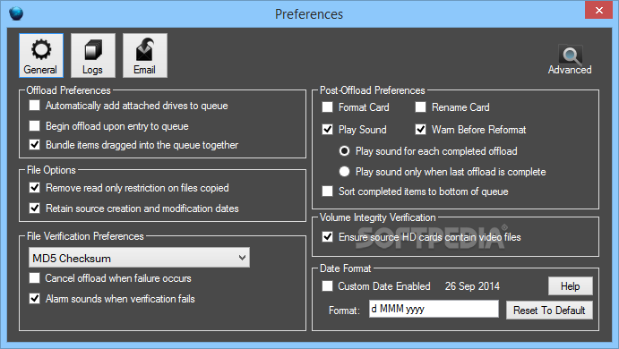Enable Automatically add attached drives to queue

[35, 106]
